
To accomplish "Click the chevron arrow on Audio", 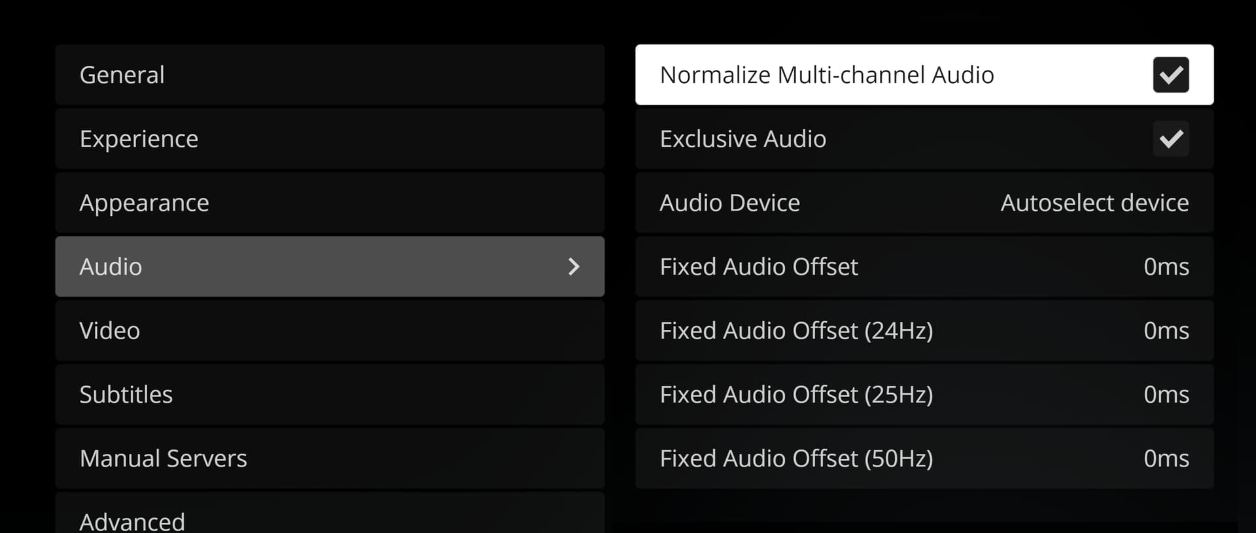I will tap(574, 266).
